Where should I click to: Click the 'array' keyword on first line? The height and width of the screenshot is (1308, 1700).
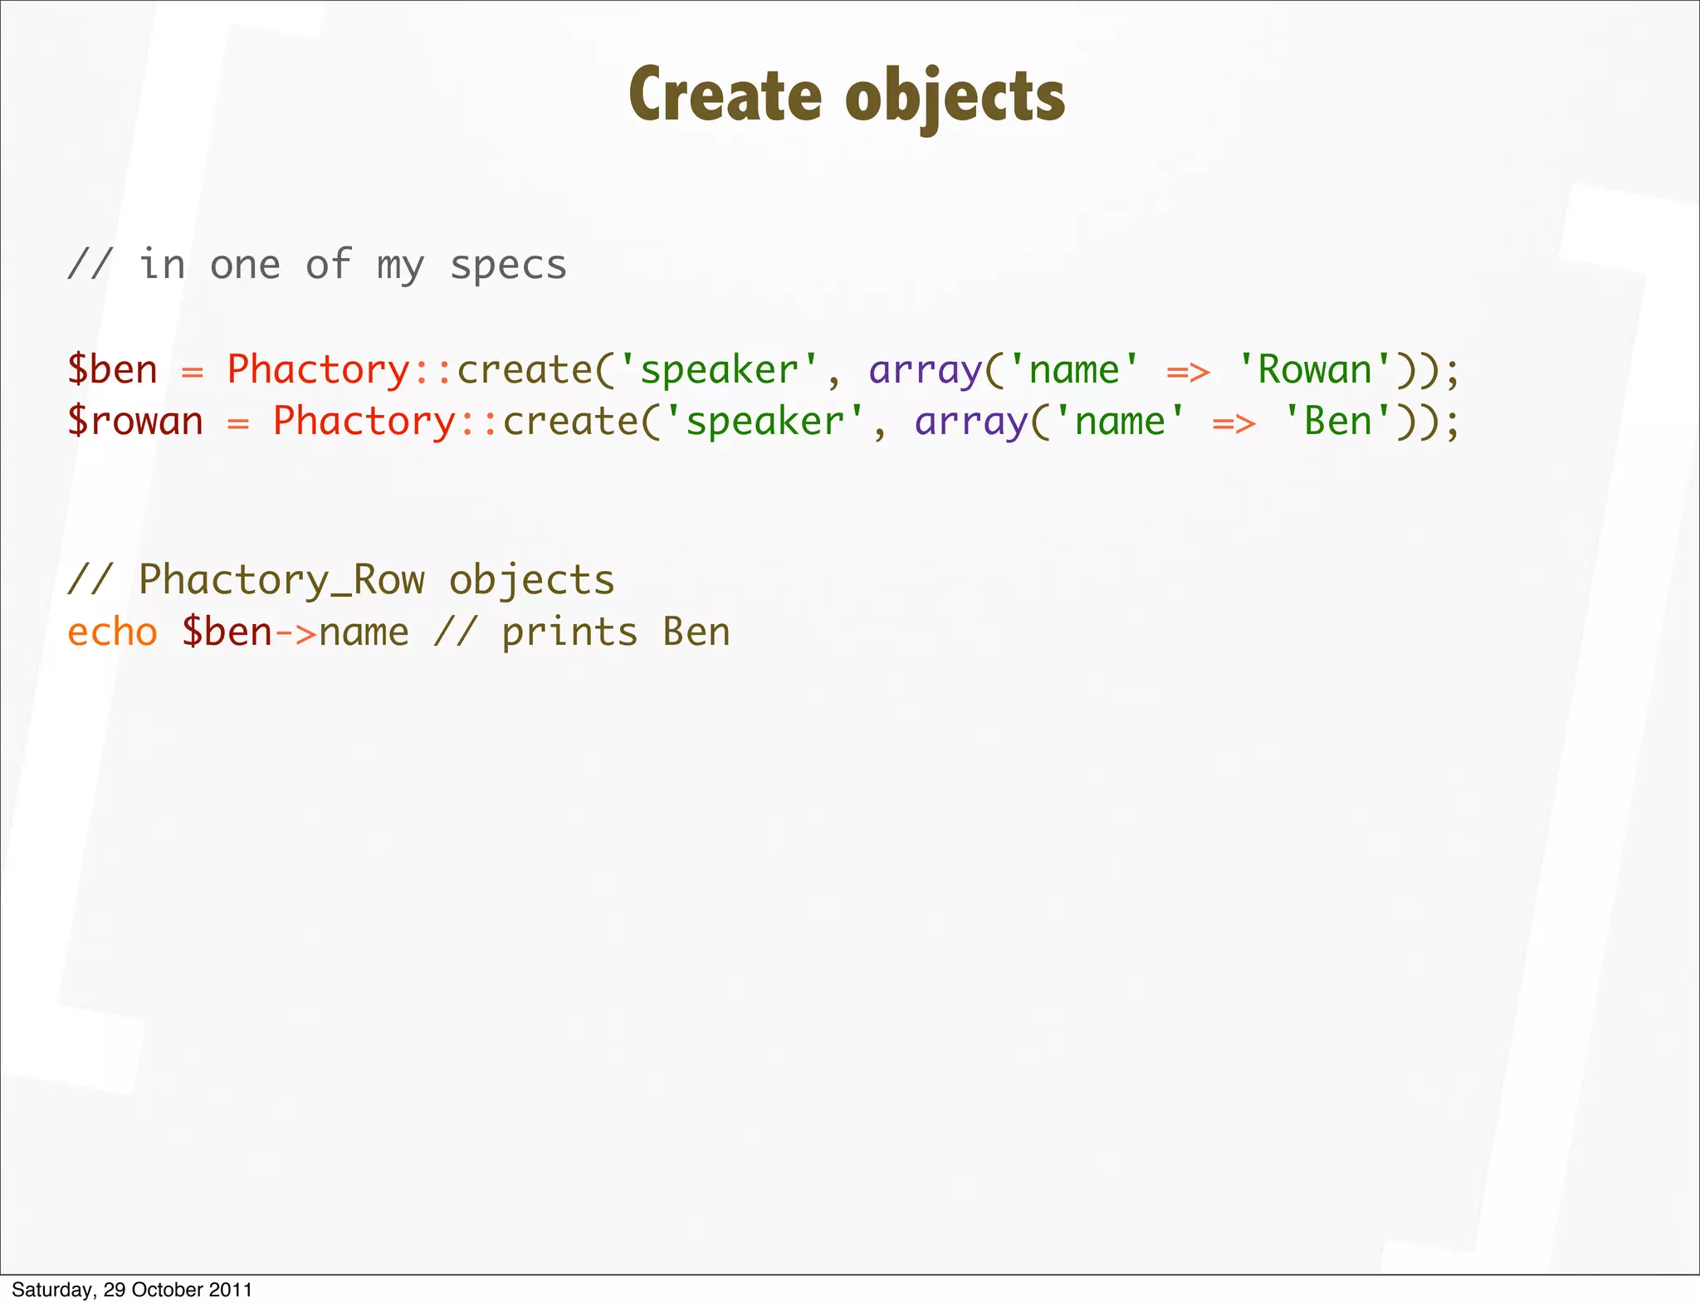[x=925, y=369]
